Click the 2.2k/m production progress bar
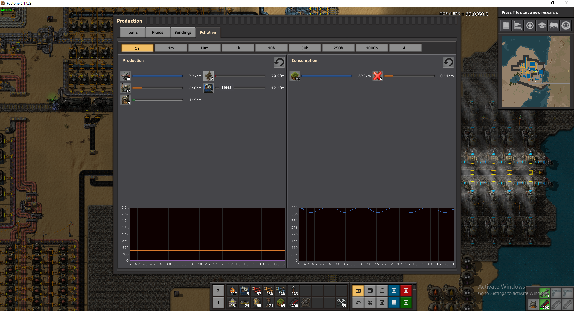Screen dimensions: 574x311 tap(157, 76)
